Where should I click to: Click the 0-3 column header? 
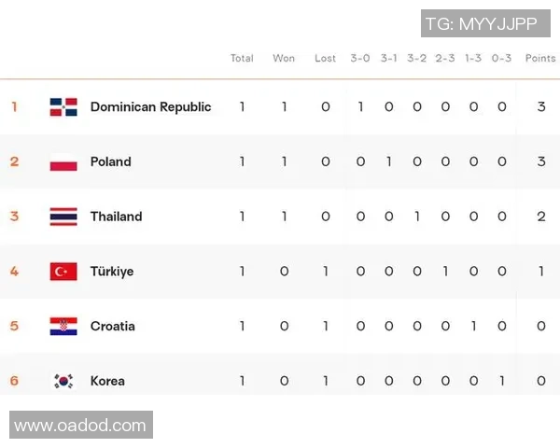501,58
